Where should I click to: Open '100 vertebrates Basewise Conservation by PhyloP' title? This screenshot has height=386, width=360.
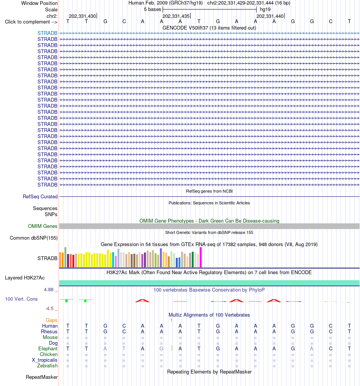tap(209, 290)
